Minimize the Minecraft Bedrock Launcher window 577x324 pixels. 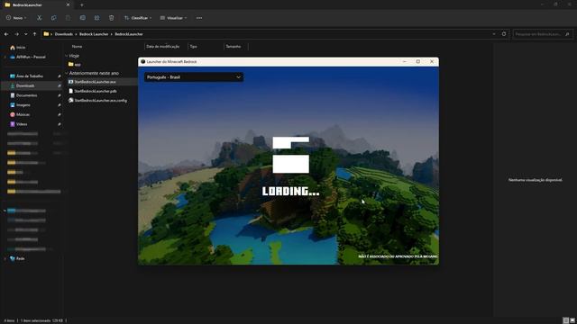coord(405,62)
